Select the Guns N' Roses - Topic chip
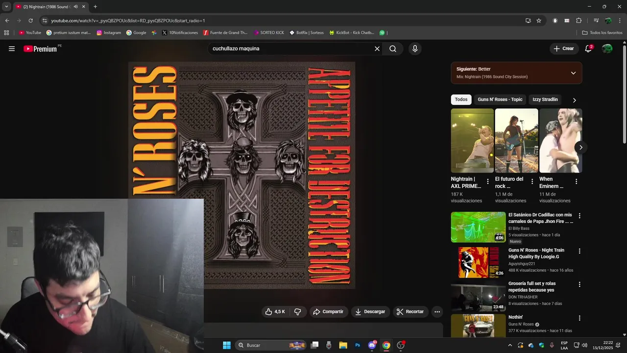This screenshot has height=353, width=627. click(500, 100)
